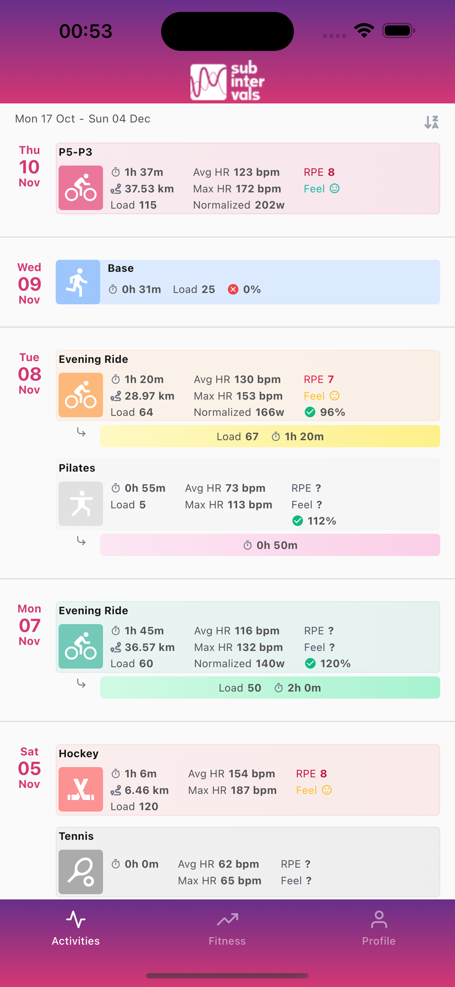Toggle the sort order icon
Screen dimensions: 455x987
point(431,122)
